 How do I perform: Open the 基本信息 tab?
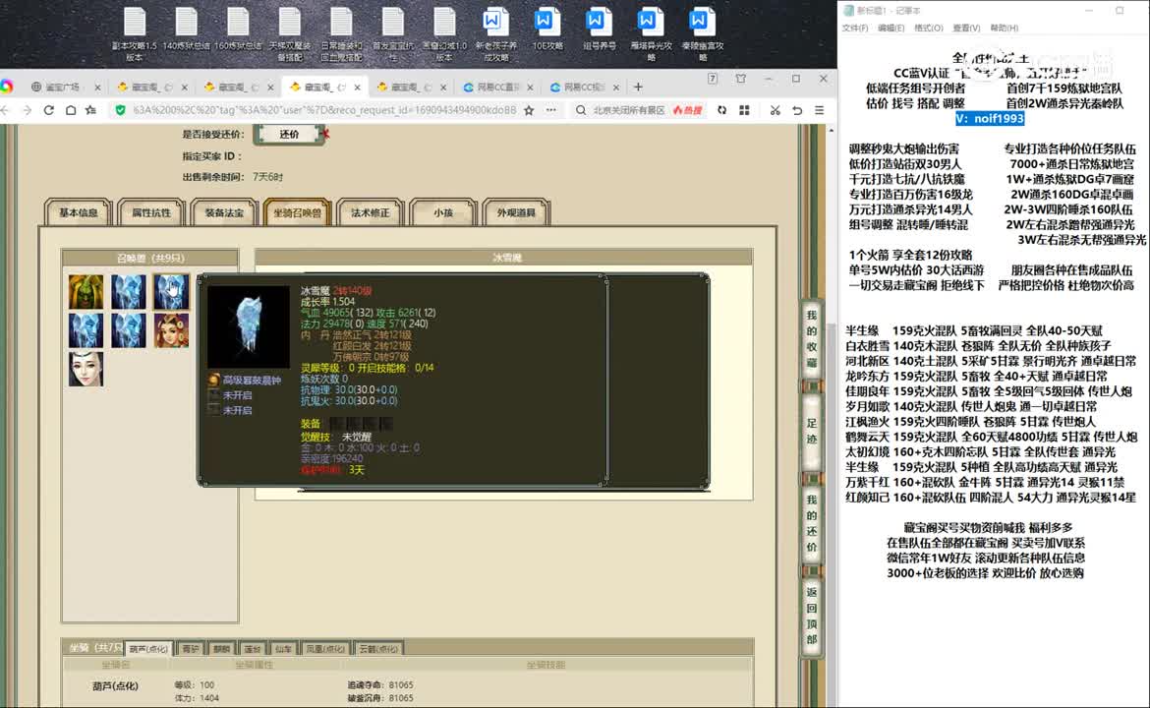click(79, 212)
